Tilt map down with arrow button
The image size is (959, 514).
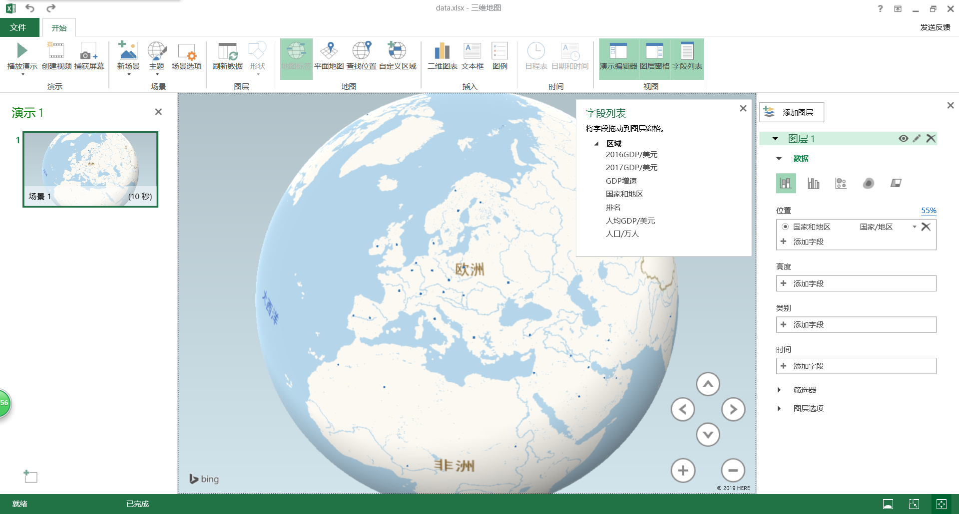click(x=708, y=435)
